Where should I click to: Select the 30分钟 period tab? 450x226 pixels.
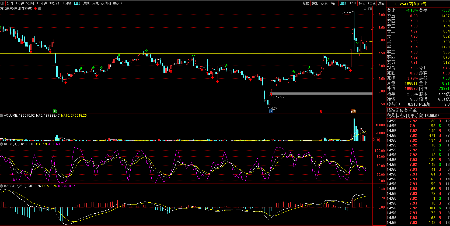tap(54, 3)
